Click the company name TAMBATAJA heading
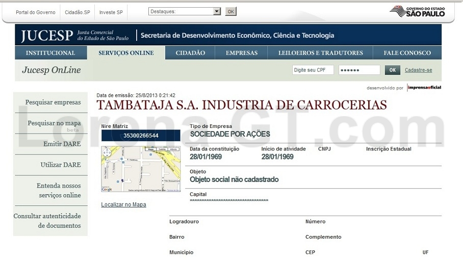Viewport: 463px width, 260px height. click(242, 105)
